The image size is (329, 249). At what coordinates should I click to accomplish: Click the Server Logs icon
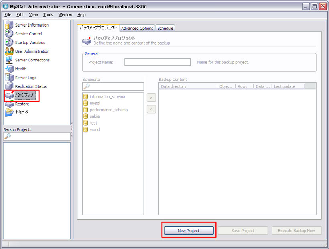click(9, 78)
